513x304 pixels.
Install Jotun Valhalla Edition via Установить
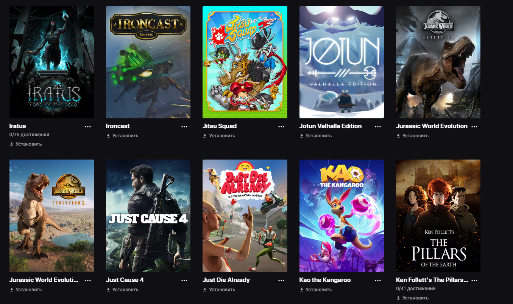pyautogui.click(x=316, y=136)
